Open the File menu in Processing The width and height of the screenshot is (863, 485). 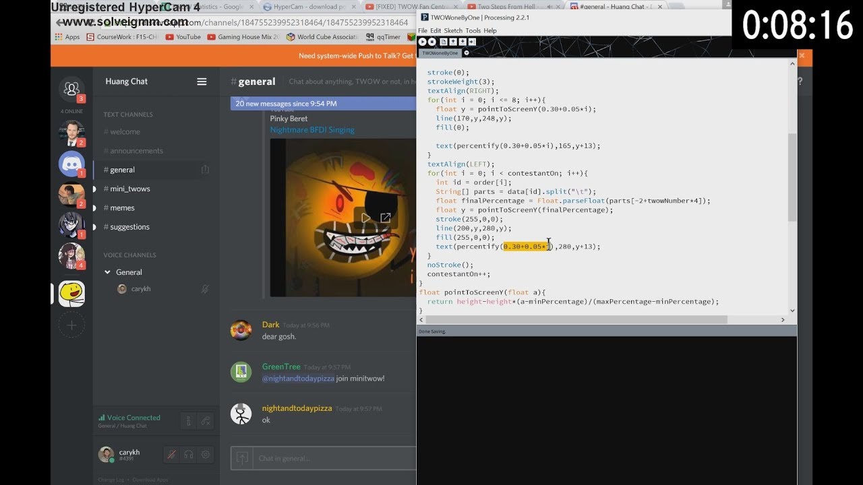point(422,30)
